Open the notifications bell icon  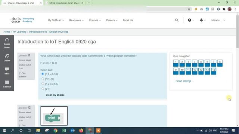click(202, 20)
